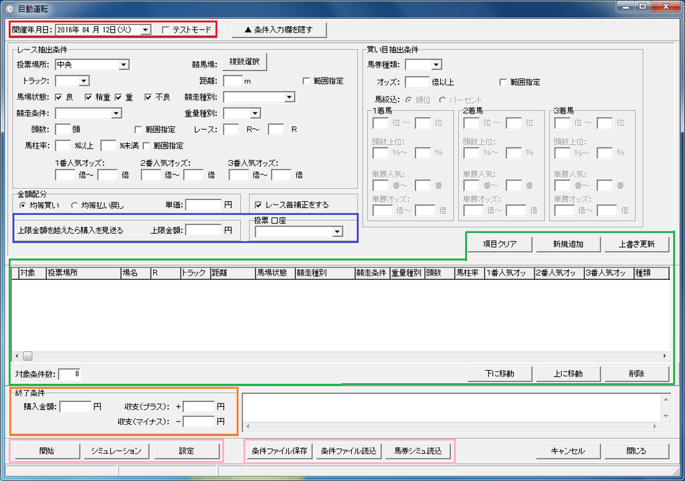Uncheck the 不良 track condition checkbox
Screen dimensions: 685x481
tap(148, 97)
